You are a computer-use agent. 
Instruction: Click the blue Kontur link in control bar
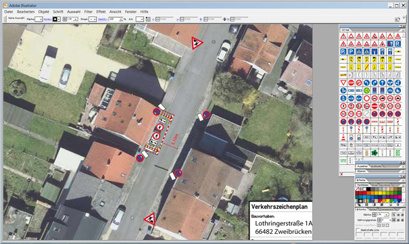point(48,19)
